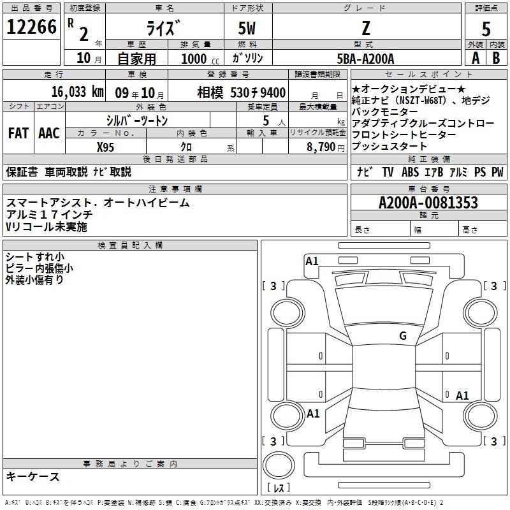Select the model code 5BA-A200A
Viewport: 510px width, 510px height.
click(x=365, y=58)
